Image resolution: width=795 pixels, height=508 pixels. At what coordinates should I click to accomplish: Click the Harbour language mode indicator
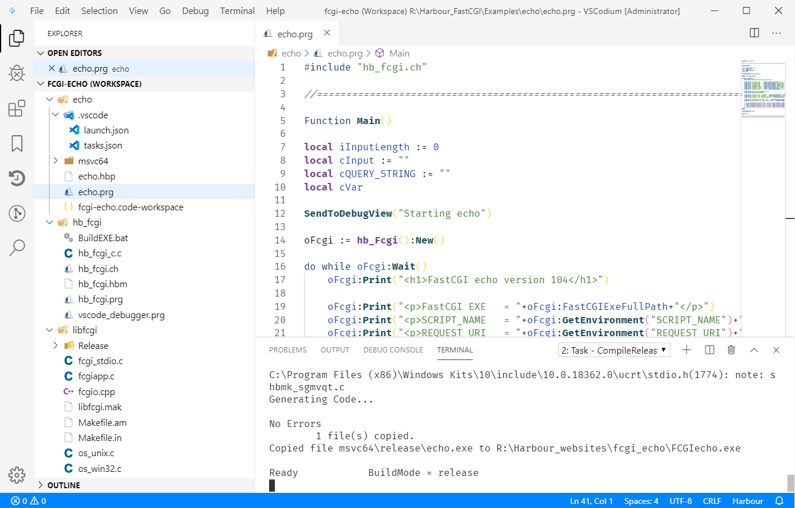click(747, 501)
